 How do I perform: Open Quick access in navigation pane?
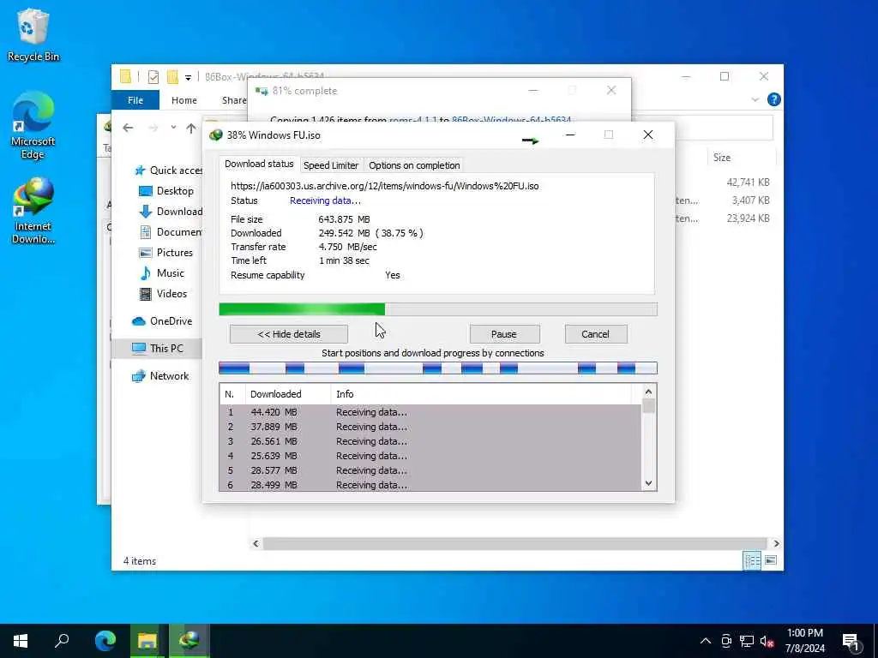[x=168, y=170]
